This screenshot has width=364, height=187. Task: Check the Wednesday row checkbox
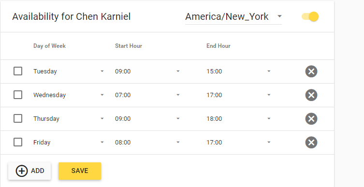(18, 95)
